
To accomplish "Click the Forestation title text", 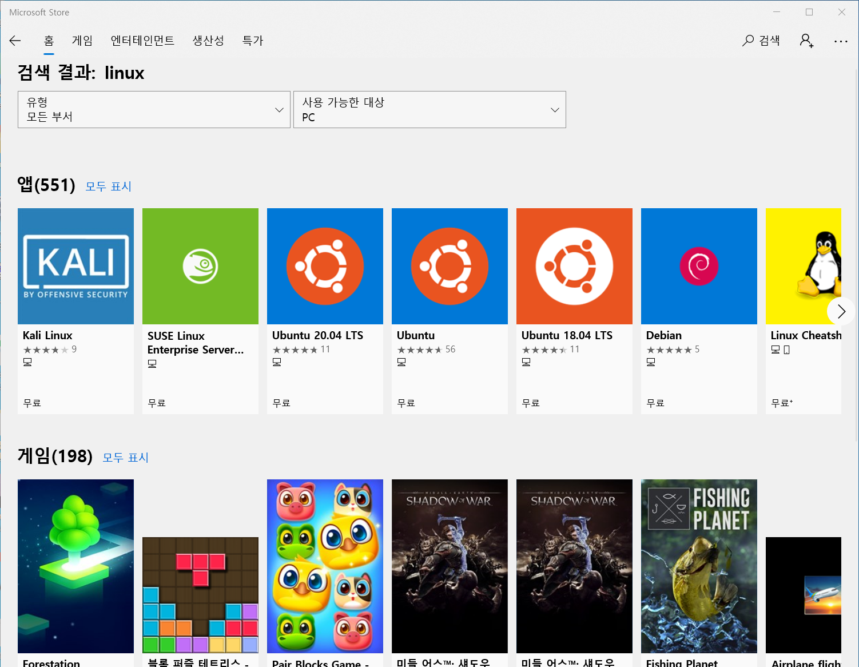I will pos(51,662).
